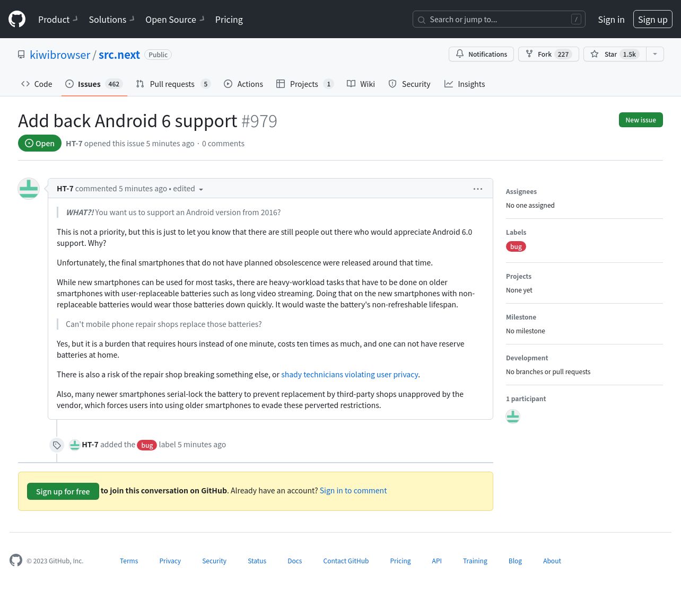Click HT-7 in the label event
This screenshot has width=681, height=593.
(x=90, y=445)
